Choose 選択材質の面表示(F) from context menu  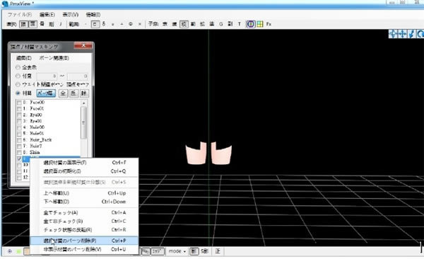(x=84, y=163)
